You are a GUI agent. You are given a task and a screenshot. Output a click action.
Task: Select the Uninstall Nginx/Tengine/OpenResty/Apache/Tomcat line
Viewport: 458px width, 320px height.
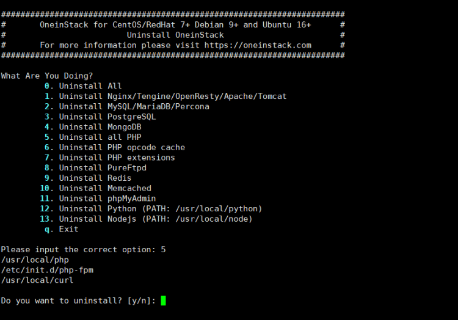coord(165,96)
